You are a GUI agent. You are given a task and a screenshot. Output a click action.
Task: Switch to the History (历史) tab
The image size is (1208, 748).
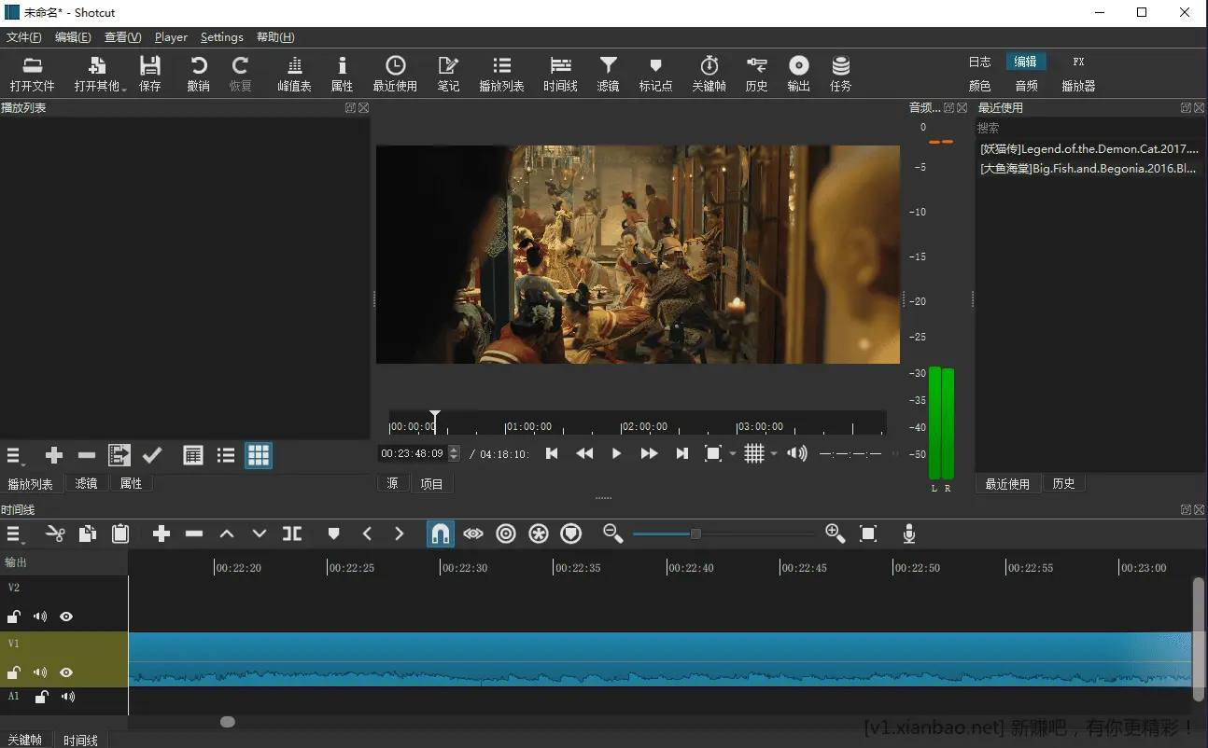(1063, 484)
